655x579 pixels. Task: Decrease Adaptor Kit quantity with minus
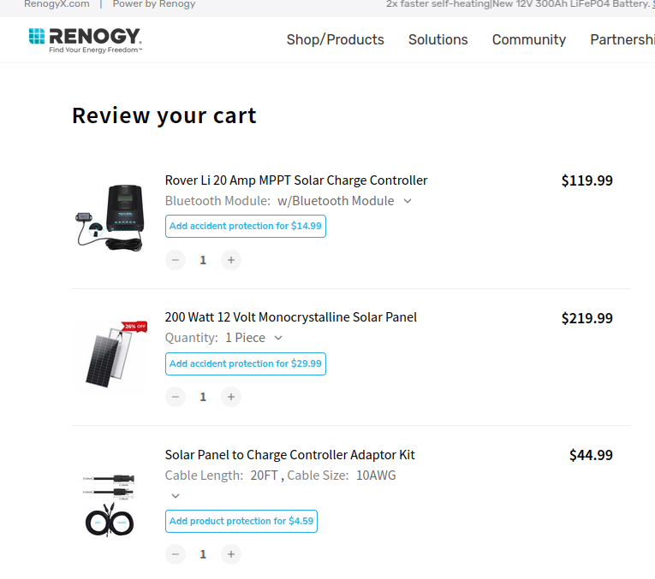pyautogui.click(x=176, y=554)
